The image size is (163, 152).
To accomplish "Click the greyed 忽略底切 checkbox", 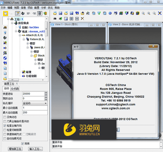I will [x=24, y=134].
